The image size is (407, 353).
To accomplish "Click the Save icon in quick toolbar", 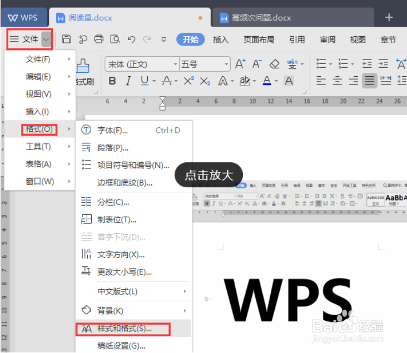I will (x=67, y=39).
